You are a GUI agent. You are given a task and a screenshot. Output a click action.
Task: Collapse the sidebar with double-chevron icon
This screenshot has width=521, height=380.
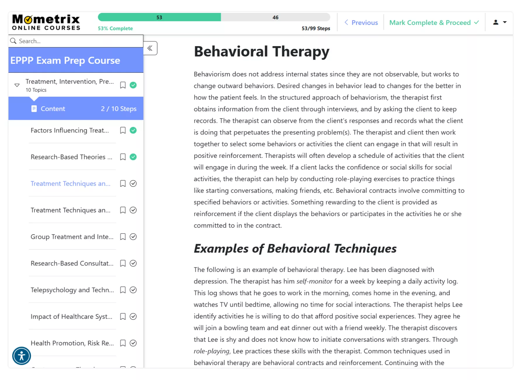pos(150,48)
